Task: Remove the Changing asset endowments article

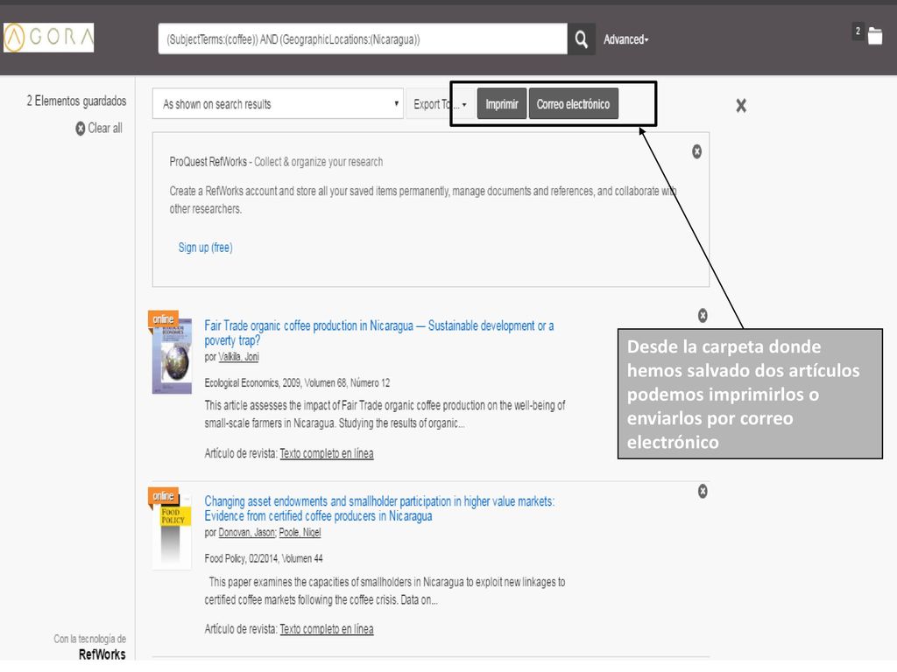Action: click(x=703, y=492)
